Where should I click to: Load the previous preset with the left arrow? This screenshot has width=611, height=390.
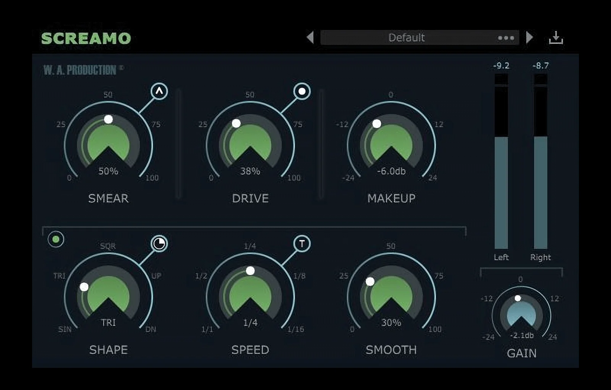coord(310,37)
